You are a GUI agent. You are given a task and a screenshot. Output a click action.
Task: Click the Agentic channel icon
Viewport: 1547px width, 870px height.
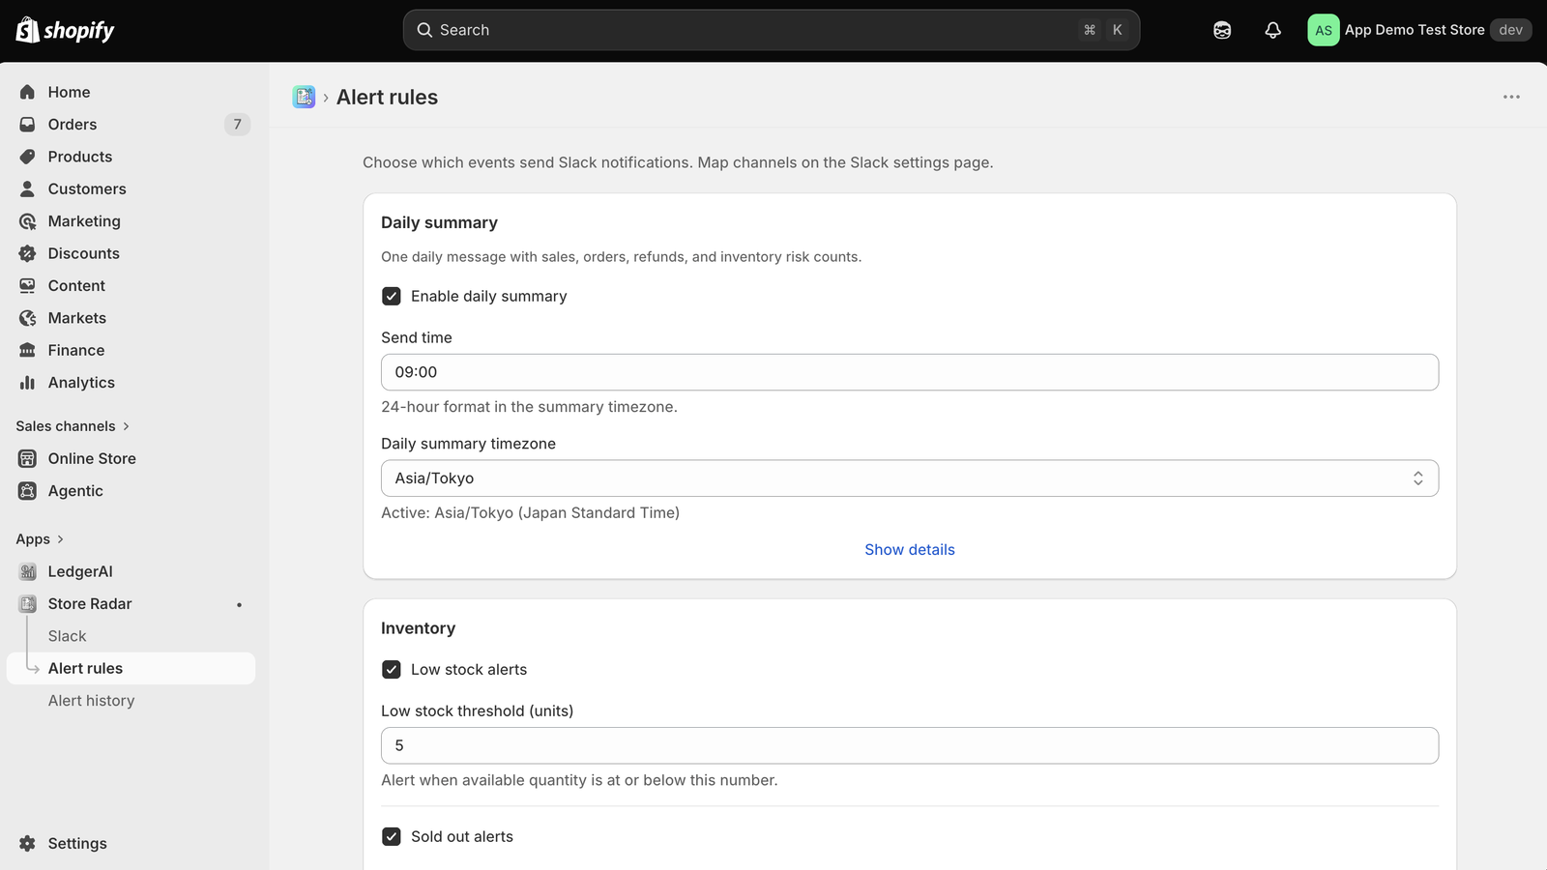[x=27, y=491]
